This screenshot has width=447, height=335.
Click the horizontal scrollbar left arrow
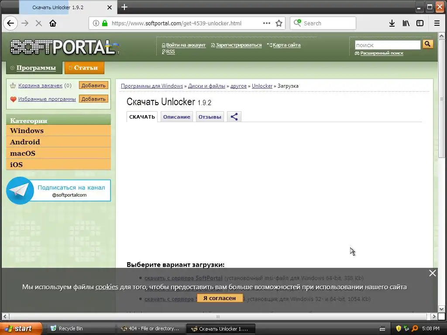5,317
